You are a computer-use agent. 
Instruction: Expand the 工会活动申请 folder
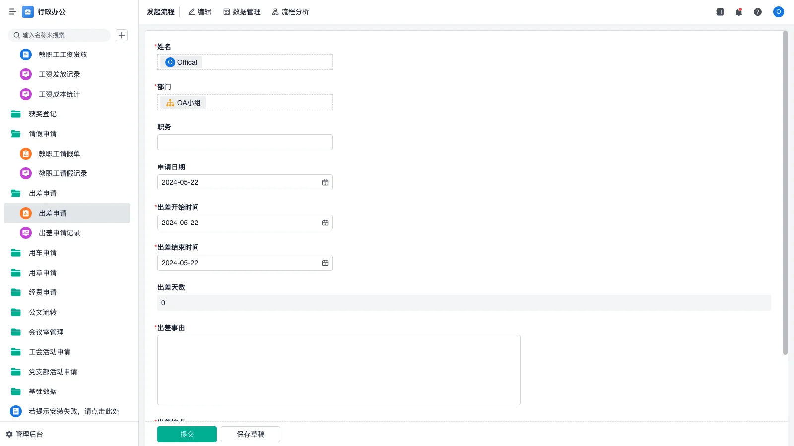tap(67, 352)
